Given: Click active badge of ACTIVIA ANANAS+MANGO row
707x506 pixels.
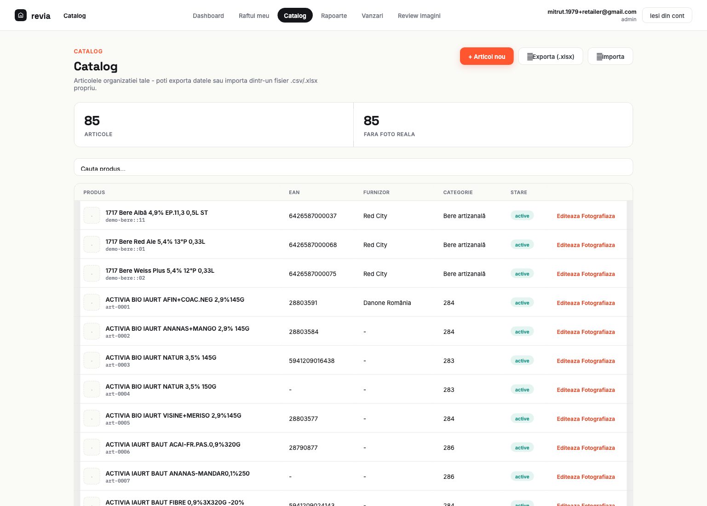Looking at the screenshot, I should pyautogui.click(x=522, y=332).
